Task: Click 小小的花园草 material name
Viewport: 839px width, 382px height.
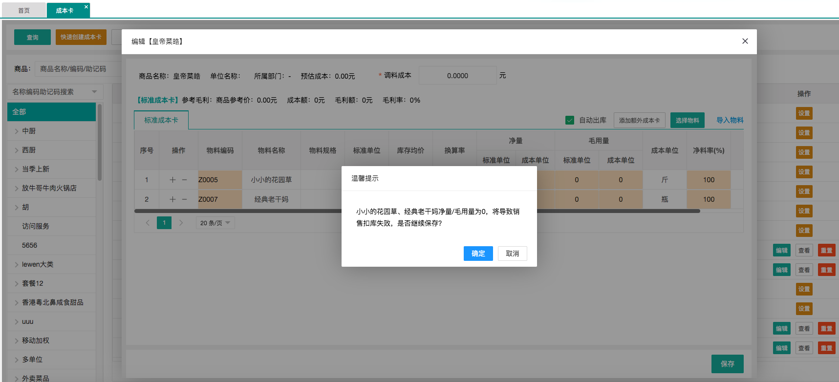Action: pos(271,180)
